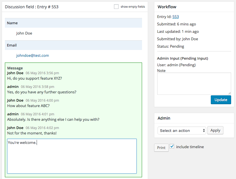236x179 pixels.
Task: Click the Name field label row
Action: (73, 23)
